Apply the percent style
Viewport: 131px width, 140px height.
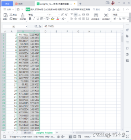[120, 19]
